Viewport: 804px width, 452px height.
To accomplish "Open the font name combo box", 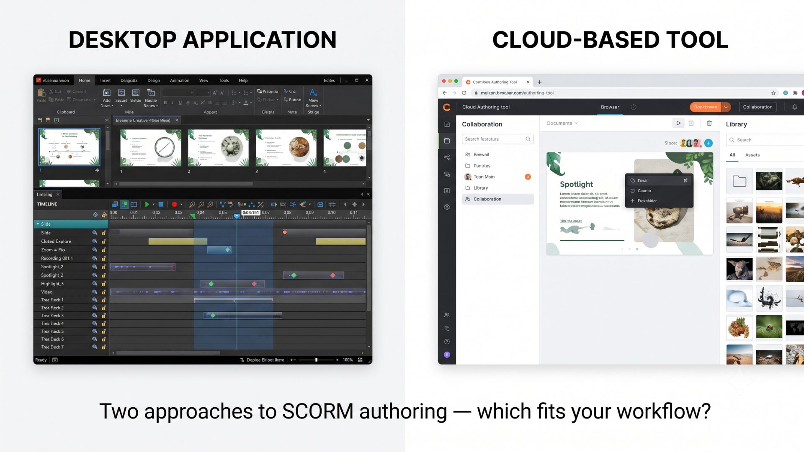I will click(x=178, y=92).
